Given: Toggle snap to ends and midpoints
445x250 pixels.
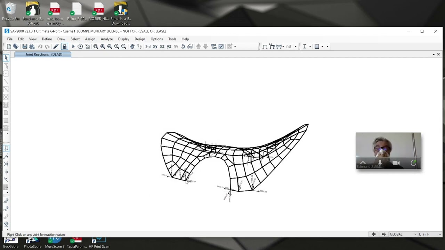Looking at the screenshot, I should tap(6, 156).
